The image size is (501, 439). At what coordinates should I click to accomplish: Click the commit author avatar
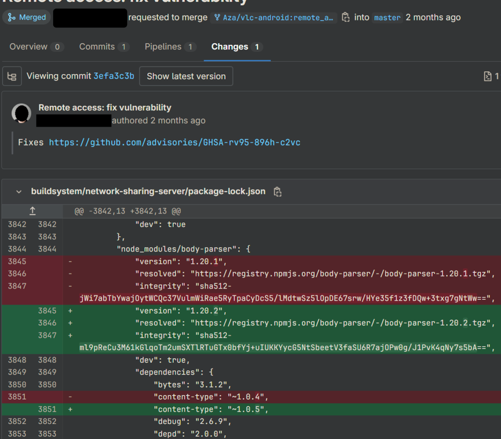pyautogui.click(x=22, y=113)
